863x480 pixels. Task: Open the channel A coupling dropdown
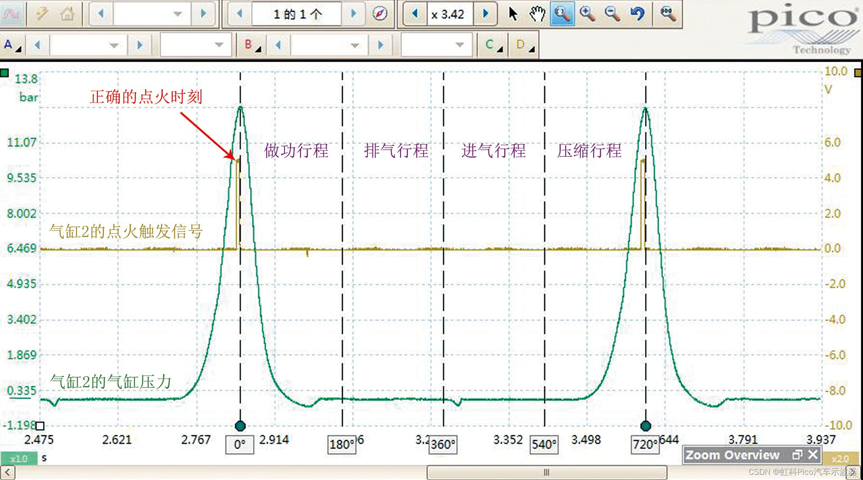tap(219, 45)
